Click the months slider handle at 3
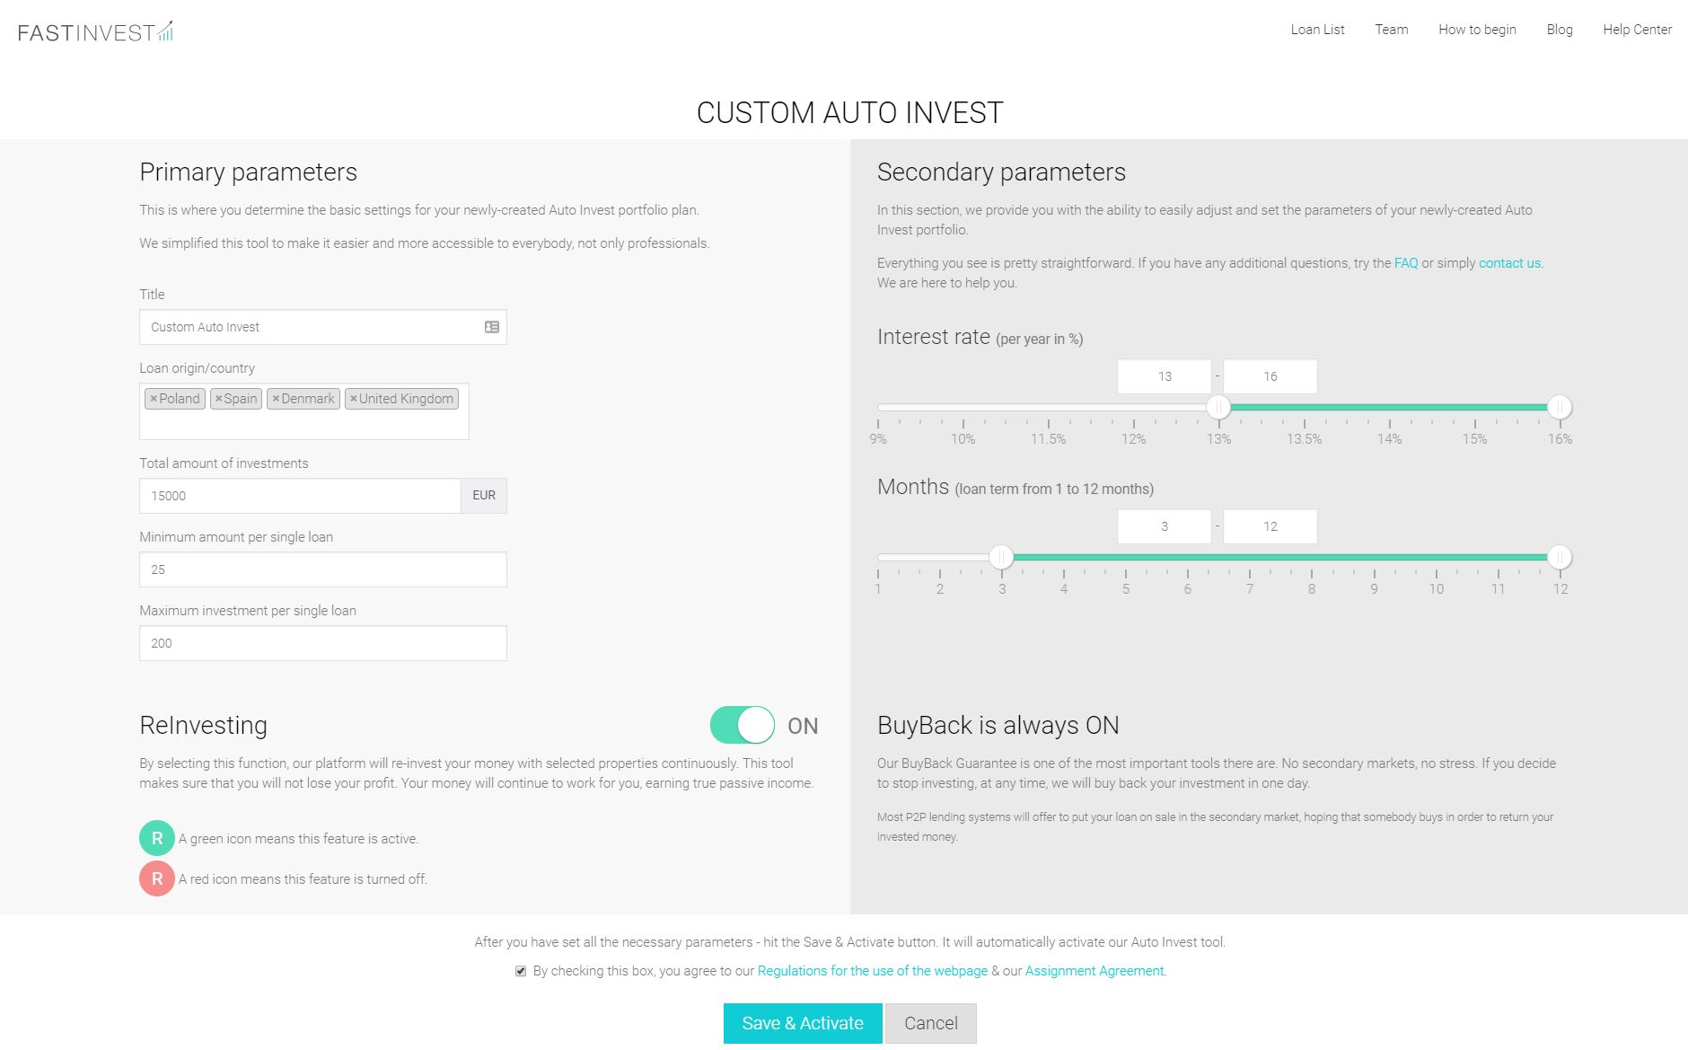The width and height of the screenshot is (1688, 1050). coord(1001,557)
